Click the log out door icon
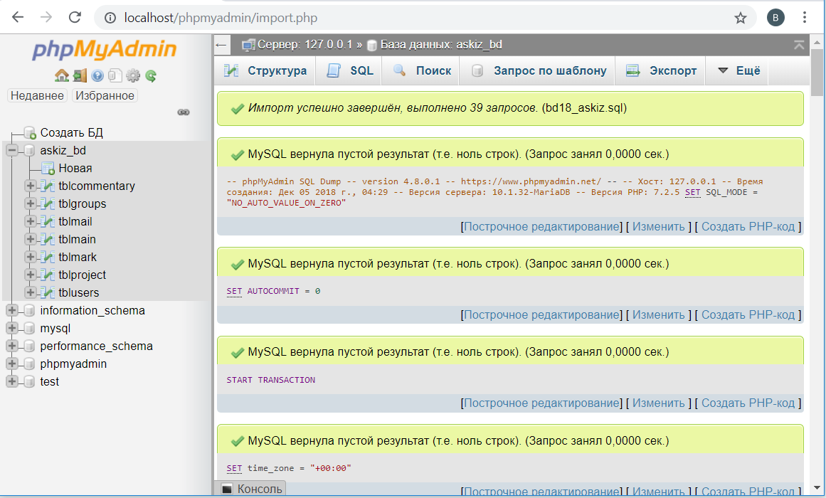This screenshot has width=826, height=498. pos(80,76)
